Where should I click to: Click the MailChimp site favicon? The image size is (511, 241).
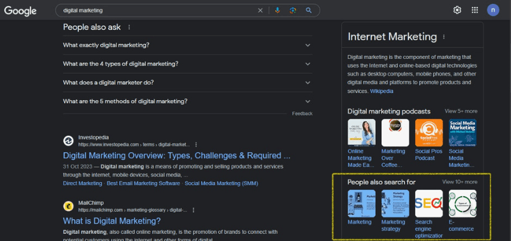69,206
